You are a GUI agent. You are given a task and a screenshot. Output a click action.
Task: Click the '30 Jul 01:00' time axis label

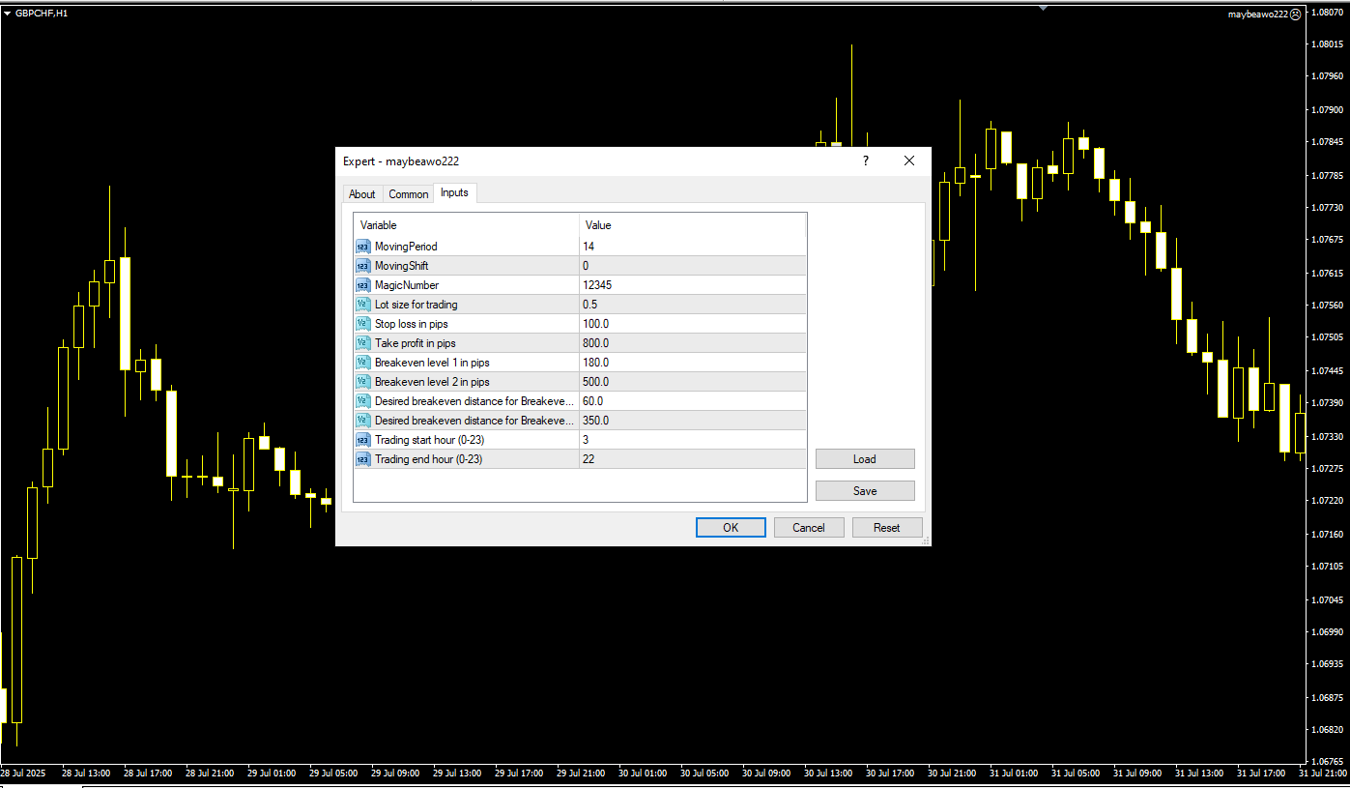tap(643, 773)
